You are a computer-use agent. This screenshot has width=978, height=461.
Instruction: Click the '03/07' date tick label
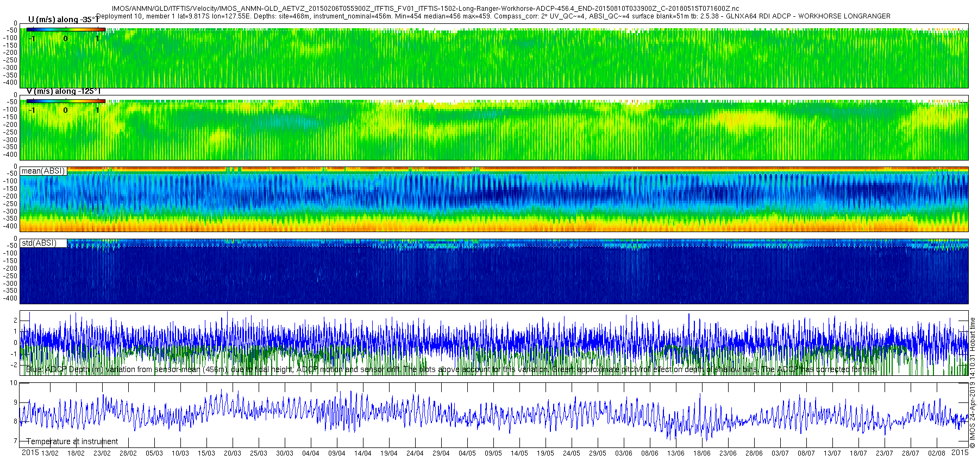[x=780, y=453]
